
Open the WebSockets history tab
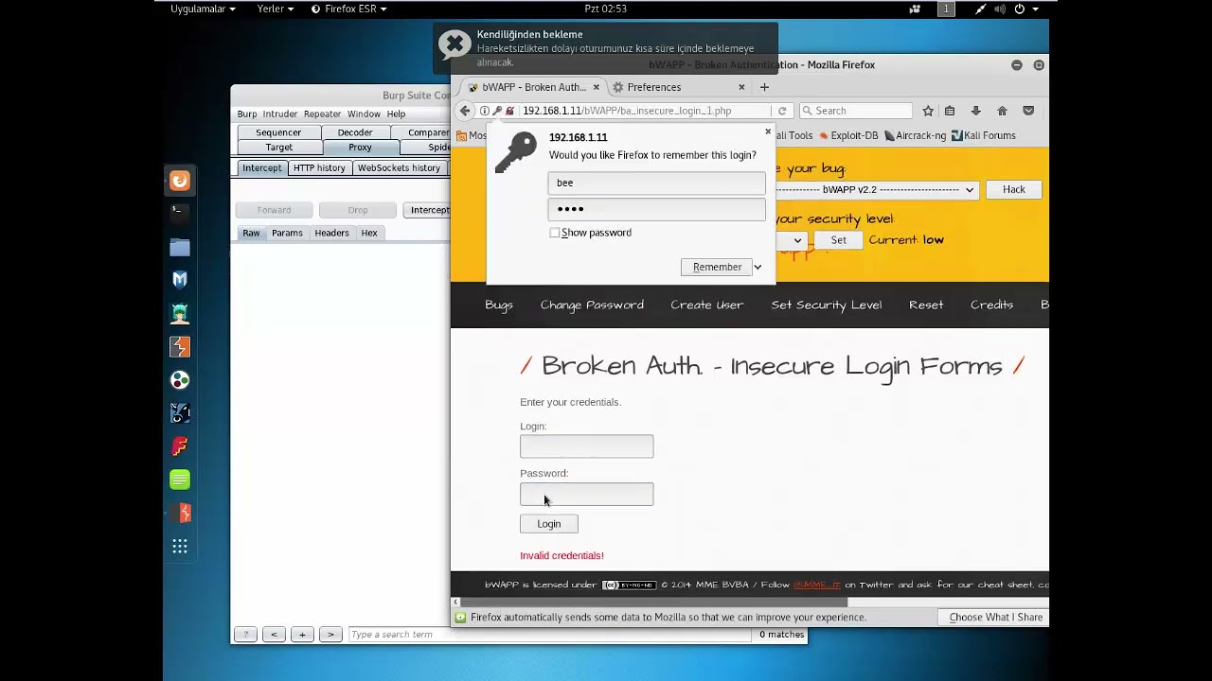click(x=399, y=168)
